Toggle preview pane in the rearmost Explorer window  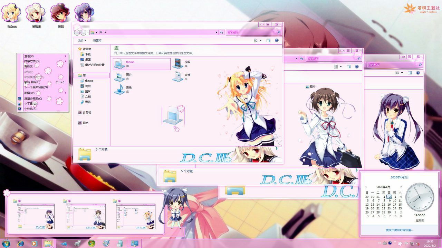point(410,73)
